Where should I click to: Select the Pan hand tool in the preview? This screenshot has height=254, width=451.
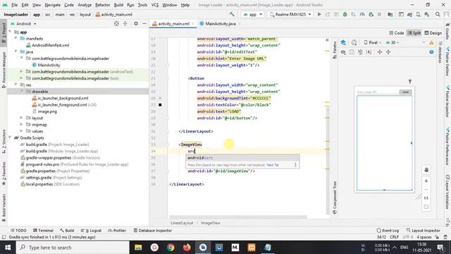(426, 170)
